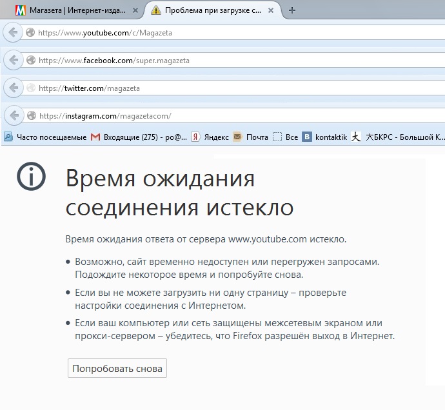The image size is (445, 410).
Task: Open the Все bookmark
Action: coord(285,137)
